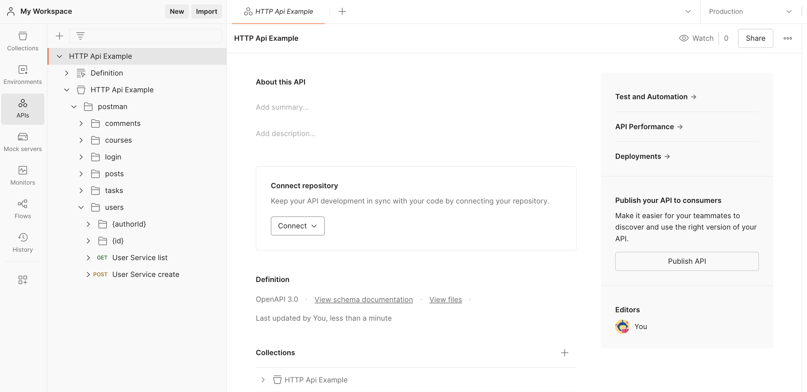Click the plus icon to create new API
807x392 pixels.
[x=59, y=36]
